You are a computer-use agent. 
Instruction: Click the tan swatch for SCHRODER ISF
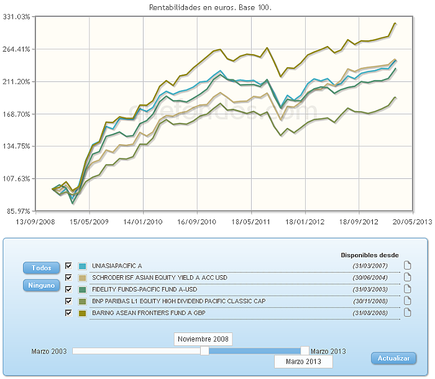[x=83, y=278]
